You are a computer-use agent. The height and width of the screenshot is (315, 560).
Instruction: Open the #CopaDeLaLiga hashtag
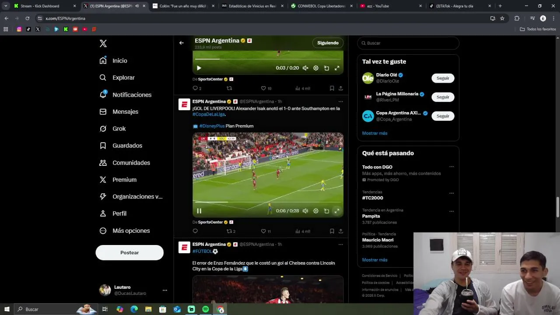click(x=209, y=114)
